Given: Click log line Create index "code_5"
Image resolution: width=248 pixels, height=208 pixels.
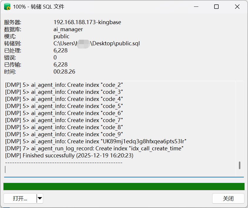Looking at the screenshot, I should click(x=64, y=106).
